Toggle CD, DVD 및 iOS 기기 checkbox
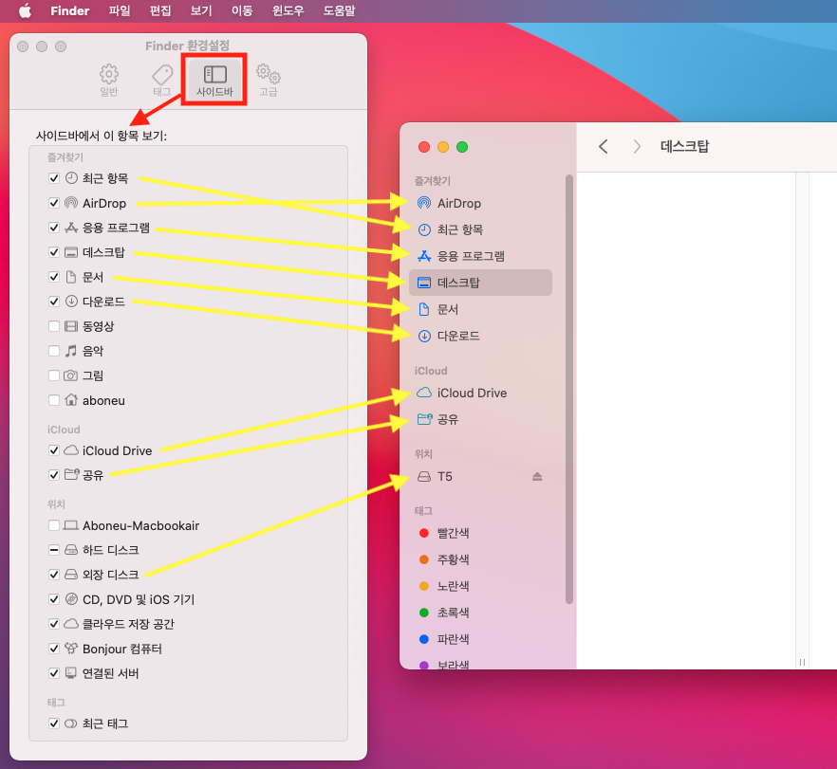 coord(54,599)
